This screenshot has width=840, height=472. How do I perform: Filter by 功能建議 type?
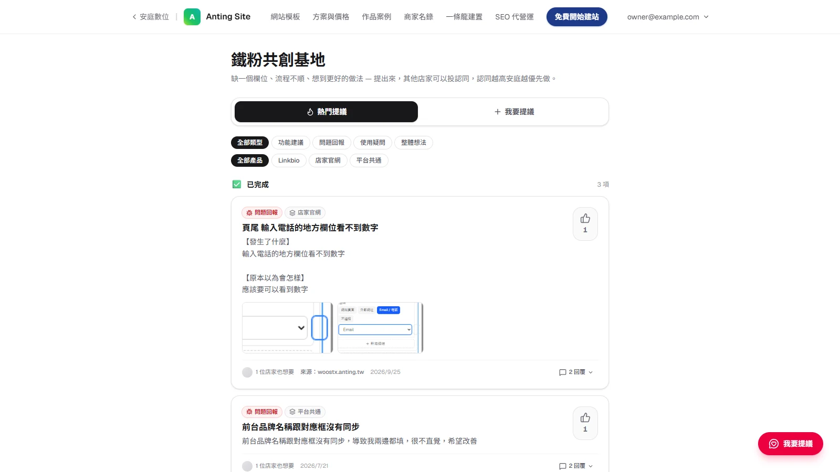tap(291, 143)
